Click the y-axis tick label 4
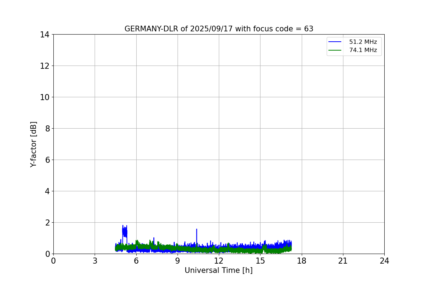 [47, 191]
